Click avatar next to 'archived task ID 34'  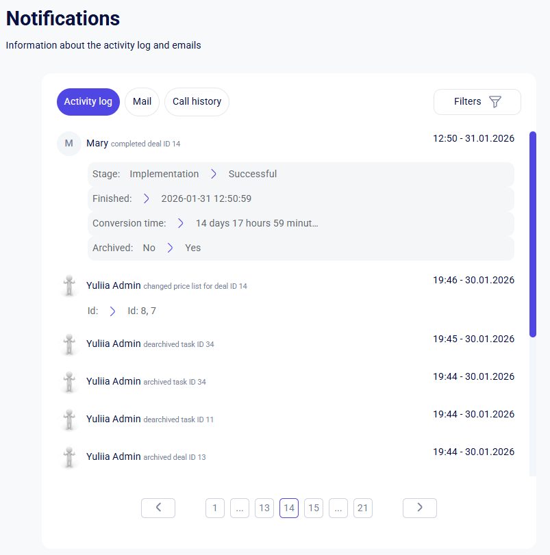pos(69,382)
